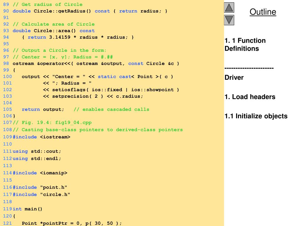
Task: Select the 'Driver' outline entry
Action: pos(234,77)
